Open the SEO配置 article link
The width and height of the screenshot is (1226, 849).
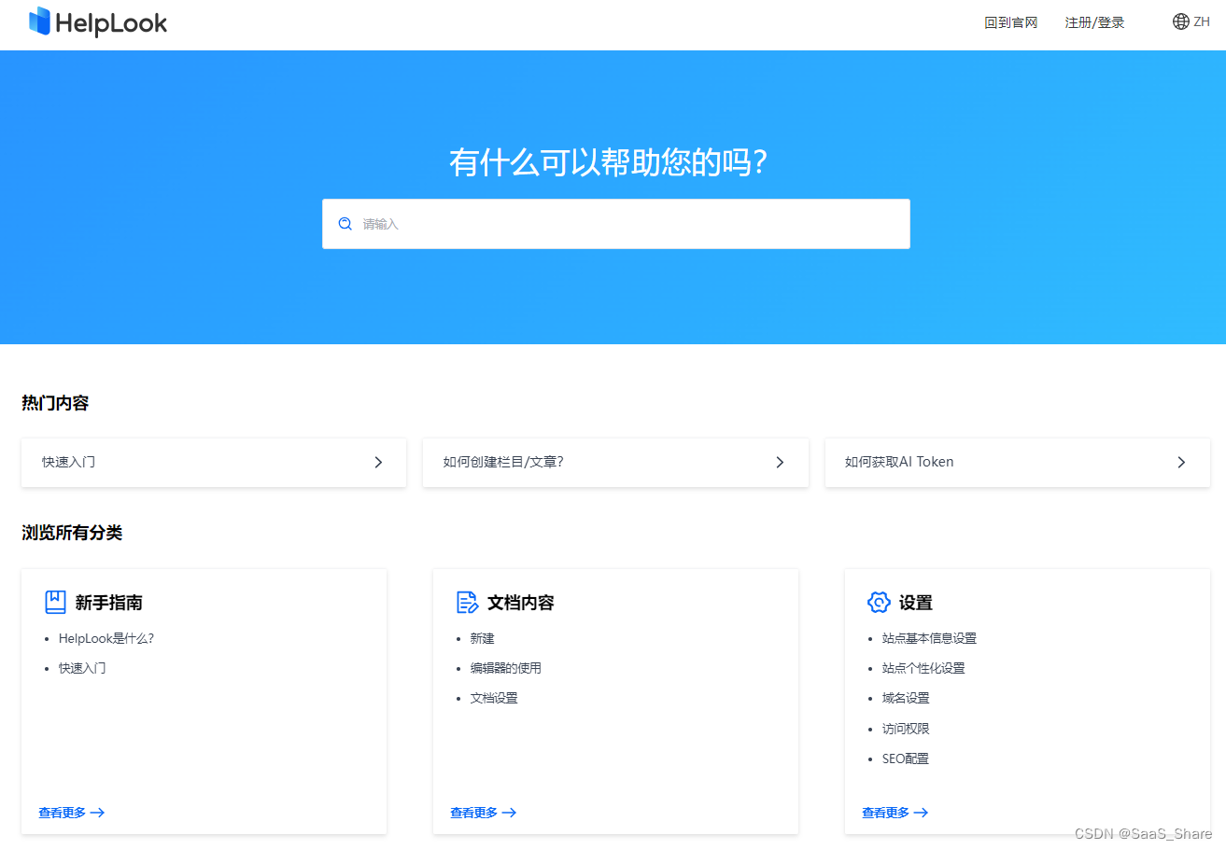[x=906, y=759]
